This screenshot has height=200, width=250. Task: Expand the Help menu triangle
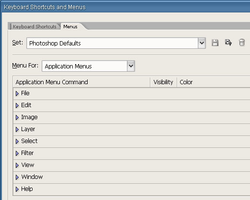pos(17,189)
